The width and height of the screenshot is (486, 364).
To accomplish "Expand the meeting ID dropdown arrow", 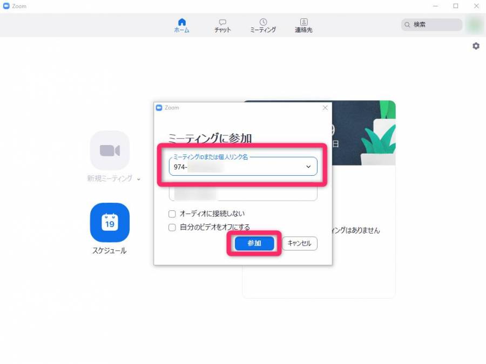I will [x=308, y=167].
